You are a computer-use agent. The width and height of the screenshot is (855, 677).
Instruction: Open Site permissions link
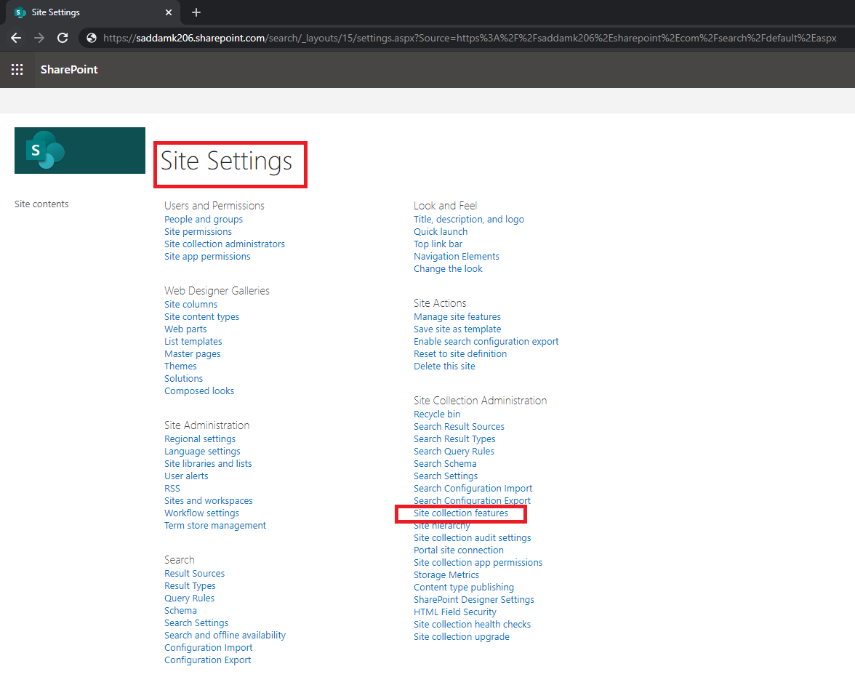pyautogui.click(x=198, y=232)
